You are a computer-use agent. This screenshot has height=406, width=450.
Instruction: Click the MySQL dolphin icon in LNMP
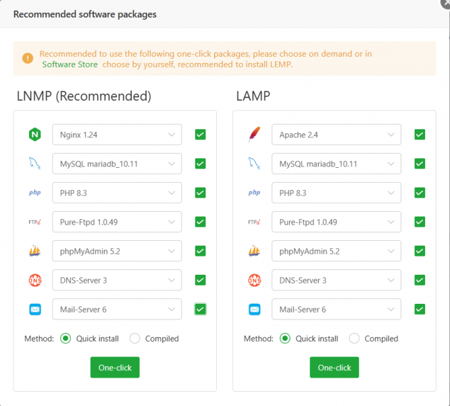[x=35, y=164]
